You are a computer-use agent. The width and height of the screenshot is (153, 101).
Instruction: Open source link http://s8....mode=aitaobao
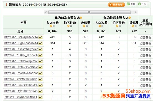21,73
